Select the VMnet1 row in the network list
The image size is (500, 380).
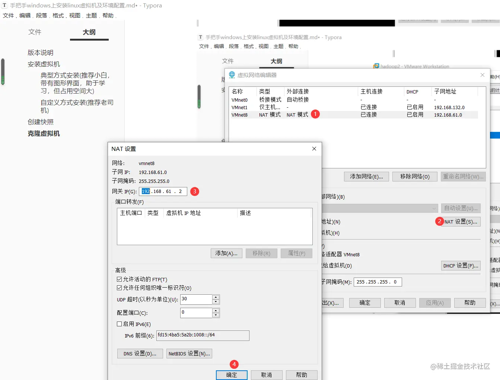click(x=354, y=107)
